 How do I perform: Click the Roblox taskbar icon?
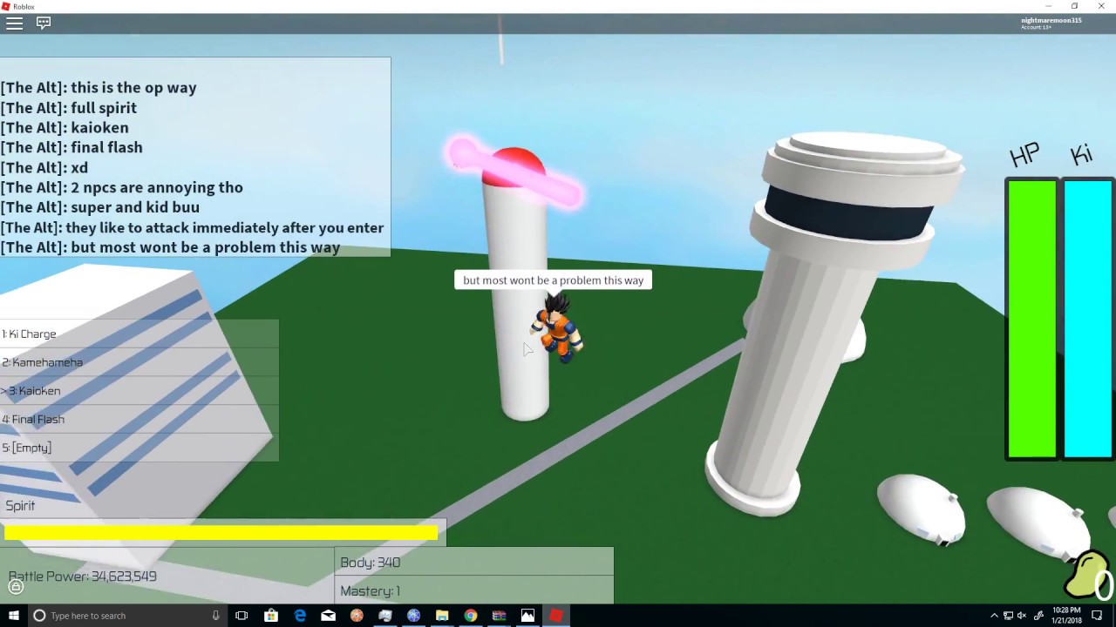(x=556, y=616)
